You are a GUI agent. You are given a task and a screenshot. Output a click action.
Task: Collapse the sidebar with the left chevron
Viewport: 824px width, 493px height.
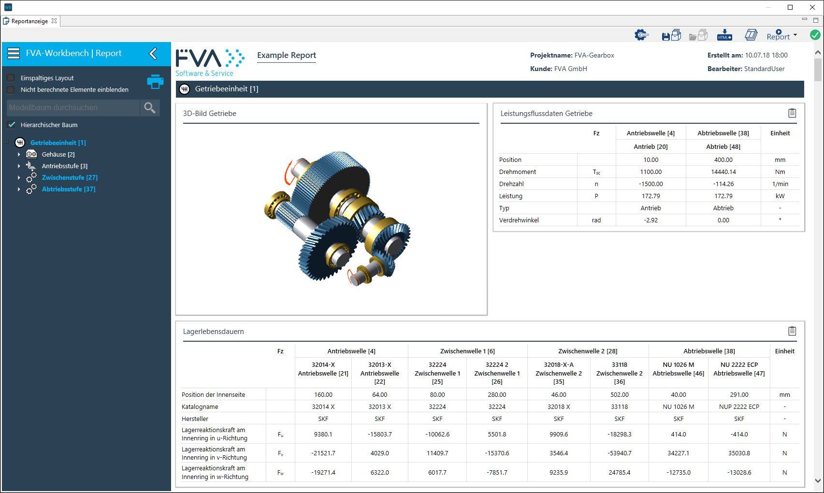pyautogui.click(x=153, y=53)
